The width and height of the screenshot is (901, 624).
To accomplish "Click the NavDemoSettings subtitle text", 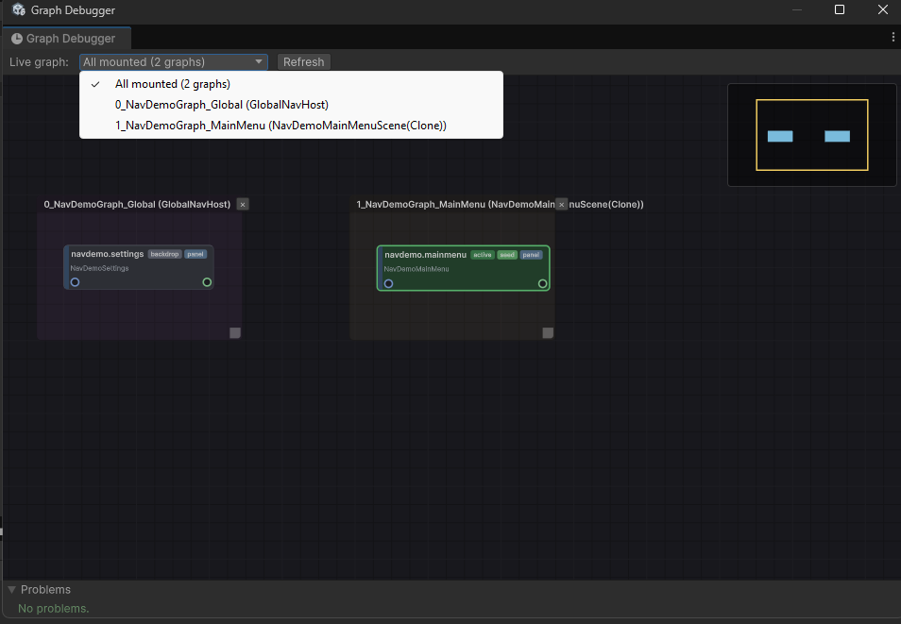I will coord(99,268).
